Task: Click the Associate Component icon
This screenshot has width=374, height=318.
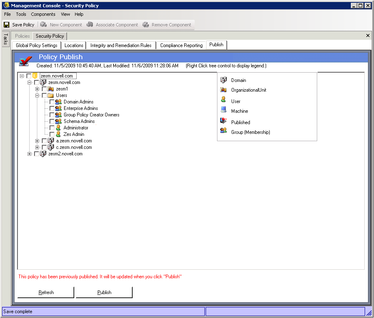Action: coord(90,24)
